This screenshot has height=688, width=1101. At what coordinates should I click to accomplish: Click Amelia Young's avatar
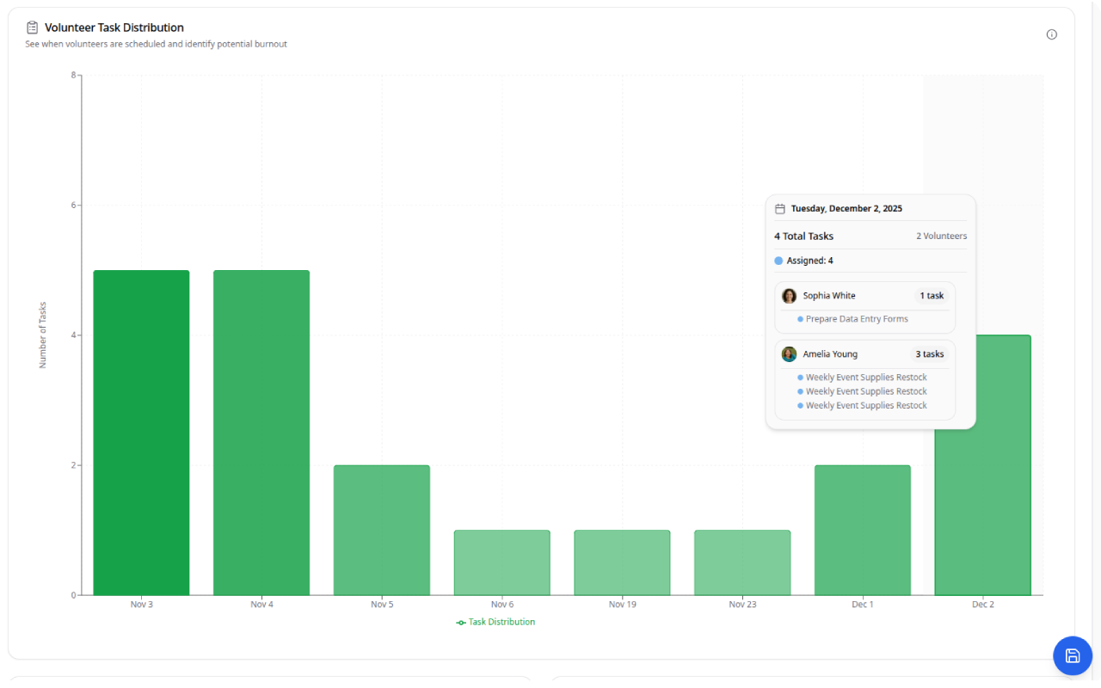tap(789, 354)
